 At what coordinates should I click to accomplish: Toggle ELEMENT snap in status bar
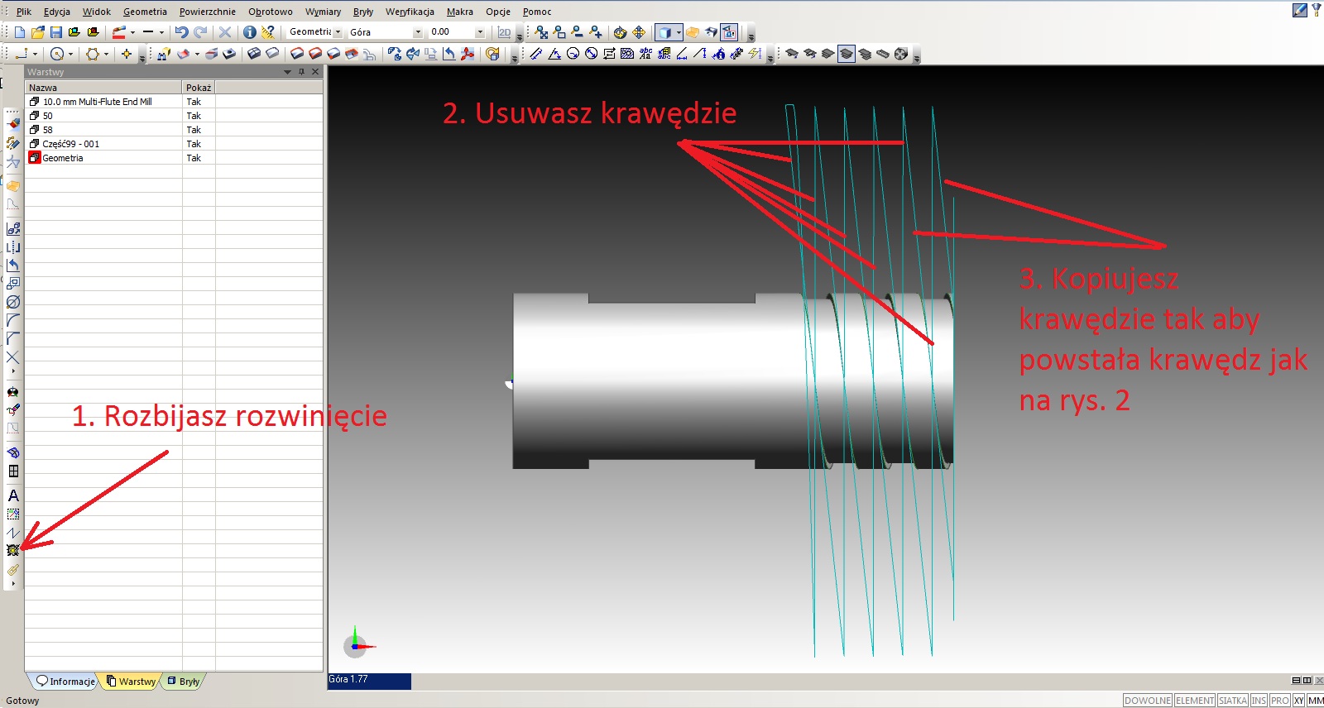(1195, 701)
